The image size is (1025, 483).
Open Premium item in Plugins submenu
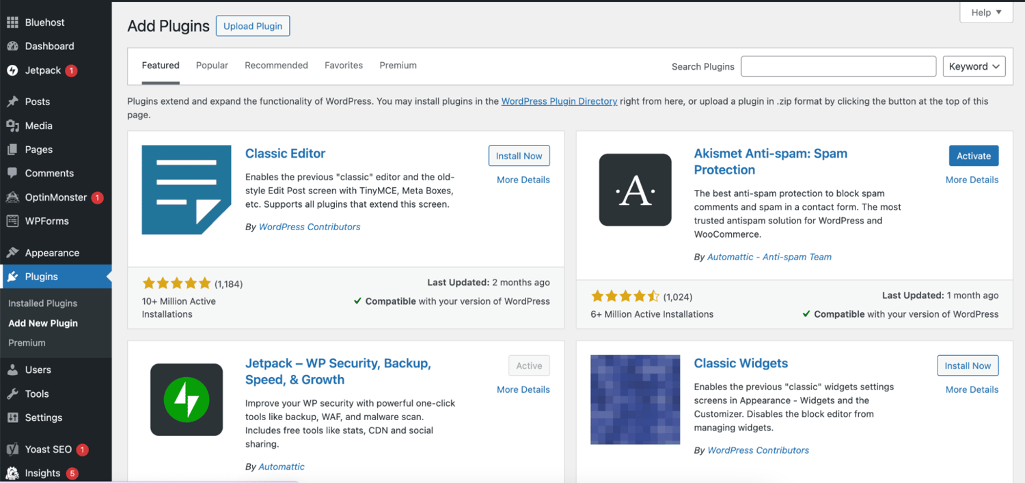point(27,343)
